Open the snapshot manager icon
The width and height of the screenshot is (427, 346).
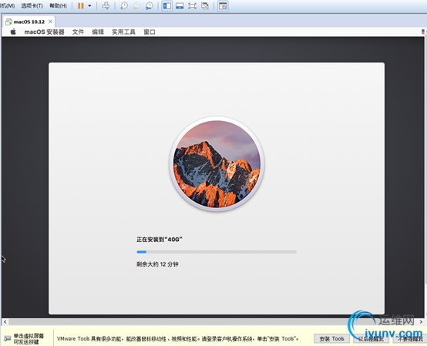(x=149, y=5)
